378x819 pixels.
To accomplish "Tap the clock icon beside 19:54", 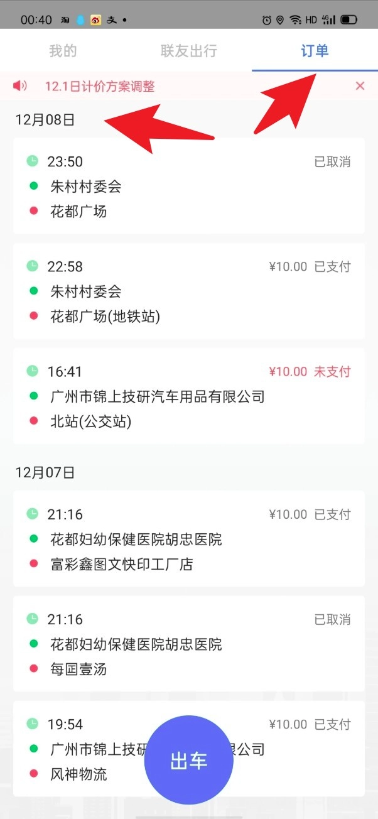I will (33, 724).
